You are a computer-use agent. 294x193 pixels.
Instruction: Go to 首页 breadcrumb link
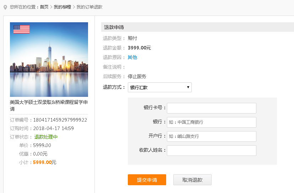tap(44, 7)
